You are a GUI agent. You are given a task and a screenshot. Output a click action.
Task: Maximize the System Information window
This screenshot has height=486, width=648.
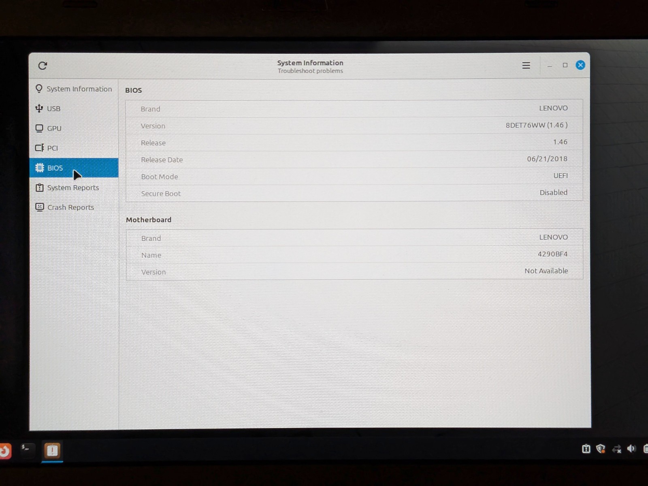tap(565, 65)
